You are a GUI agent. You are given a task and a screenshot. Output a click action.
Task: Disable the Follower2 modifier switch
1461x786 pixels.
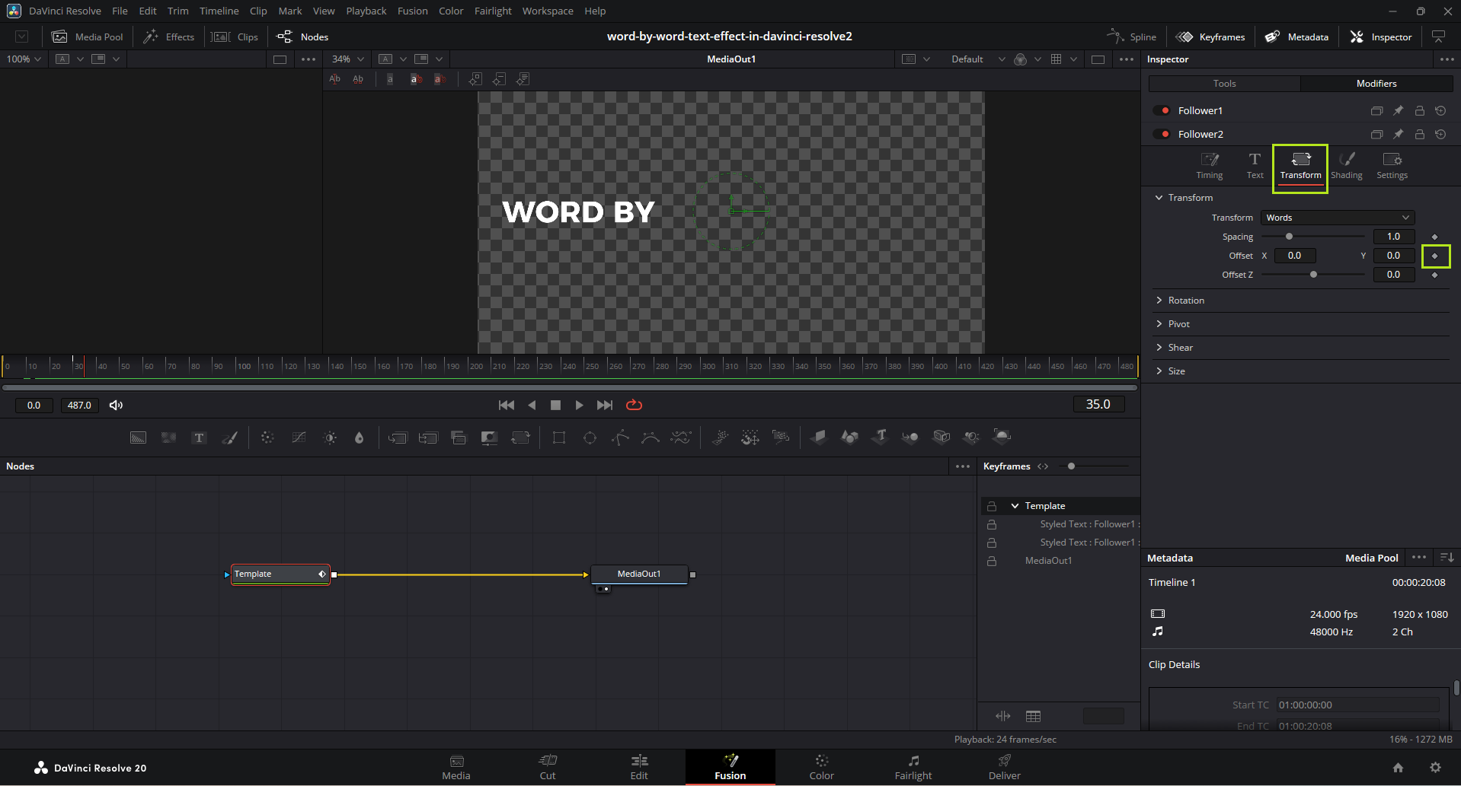(1162, 135)
